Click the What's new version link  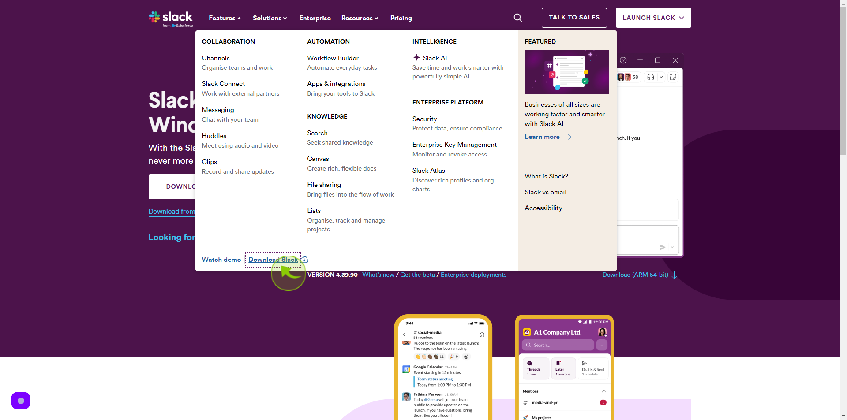point(379,275)
